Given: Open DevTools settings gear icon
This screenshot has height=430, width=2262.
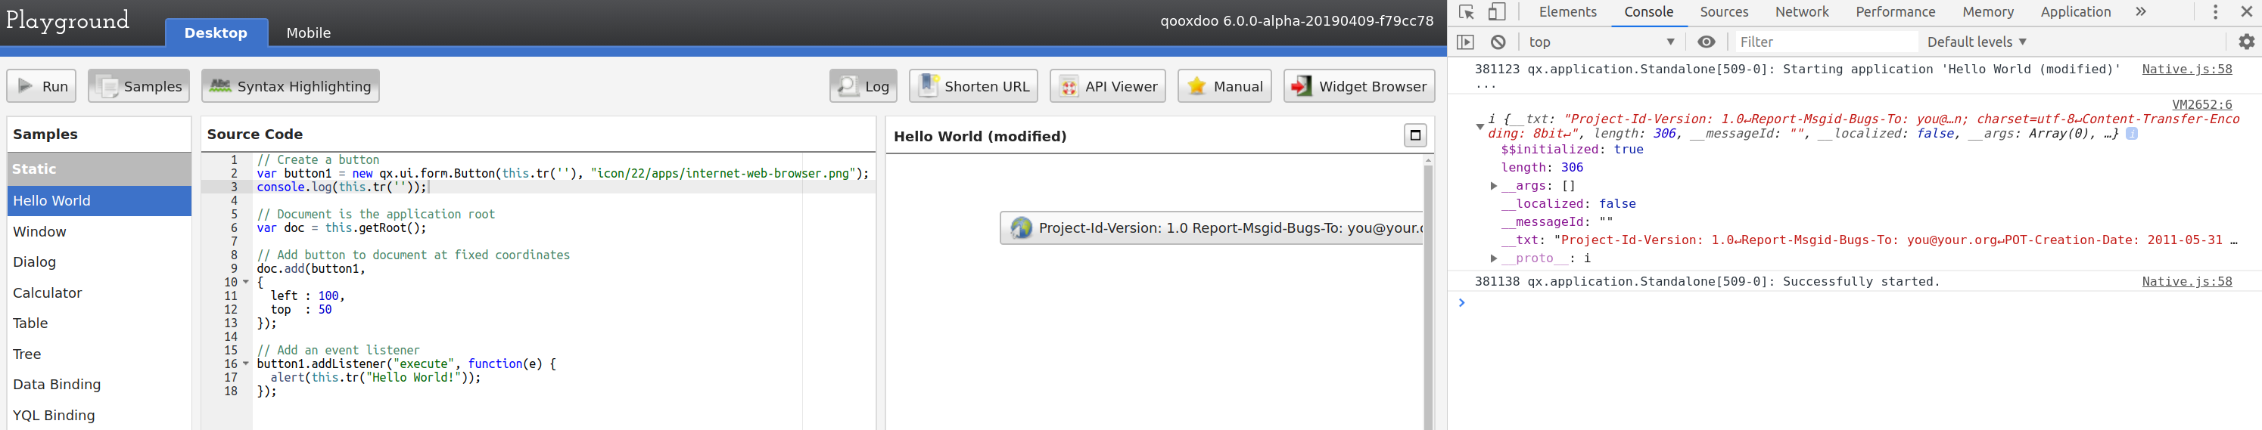Looking at the screenshot, I should click(2246, 42).
